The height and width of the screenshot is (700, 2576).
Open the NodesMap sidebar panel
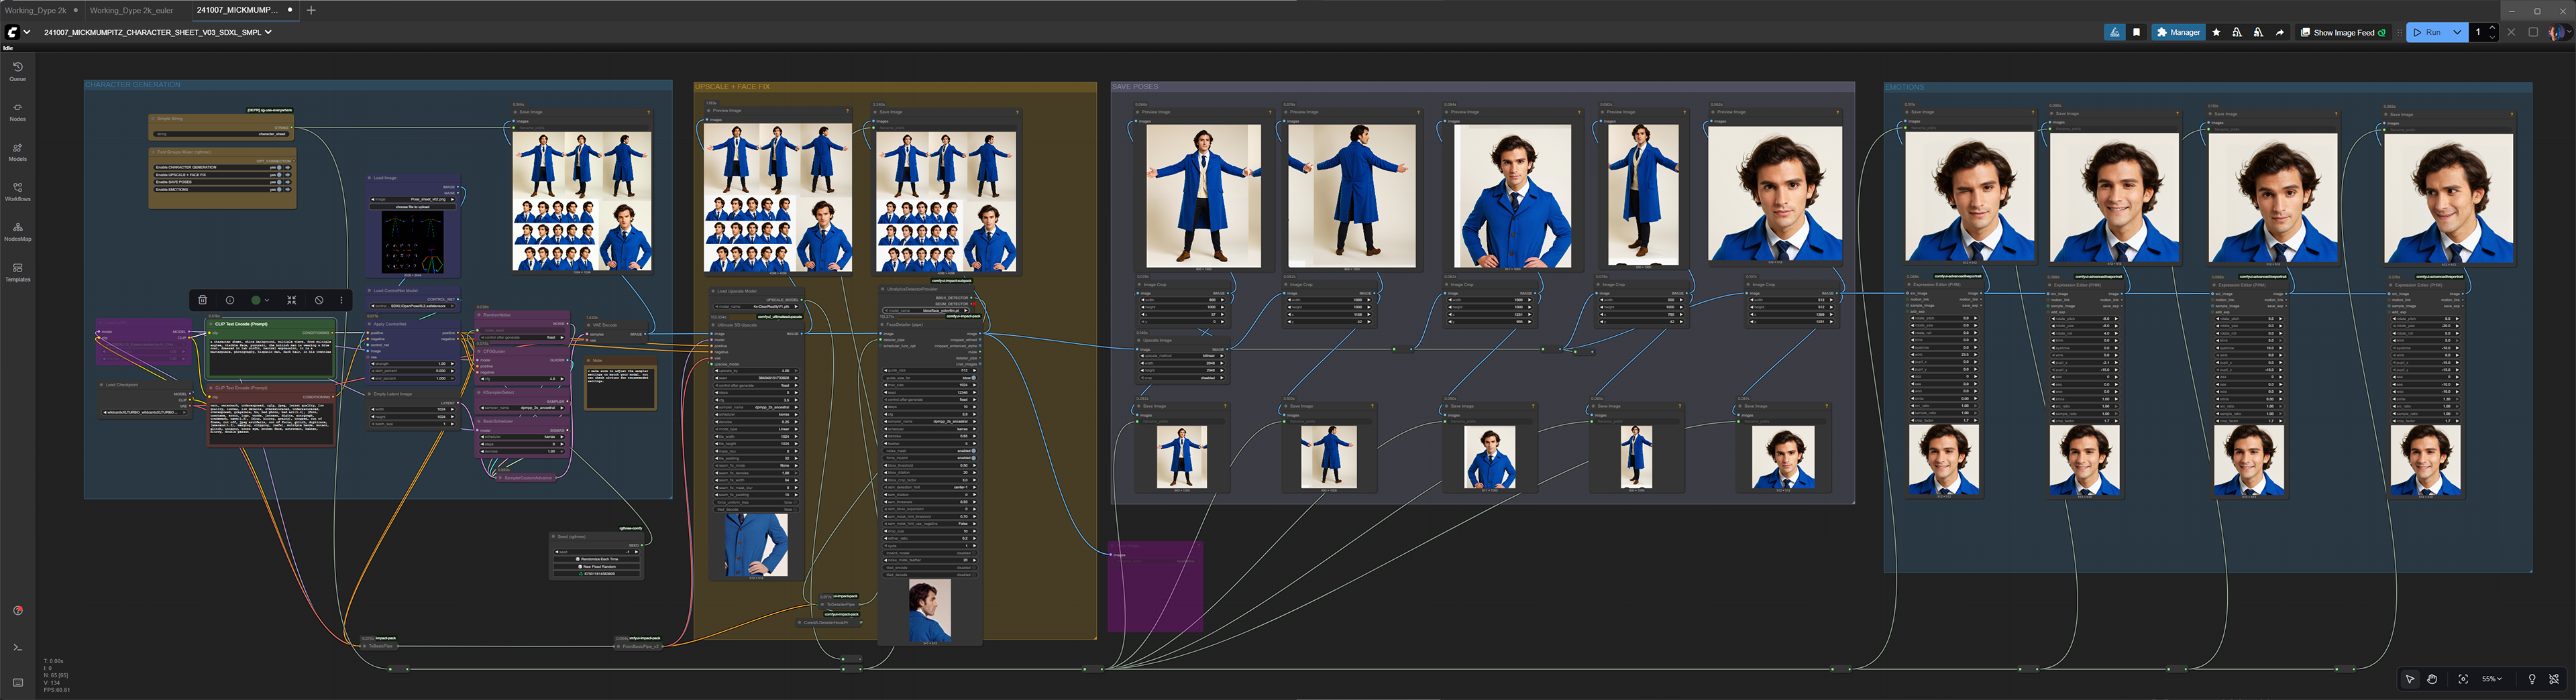coord(17,231)
